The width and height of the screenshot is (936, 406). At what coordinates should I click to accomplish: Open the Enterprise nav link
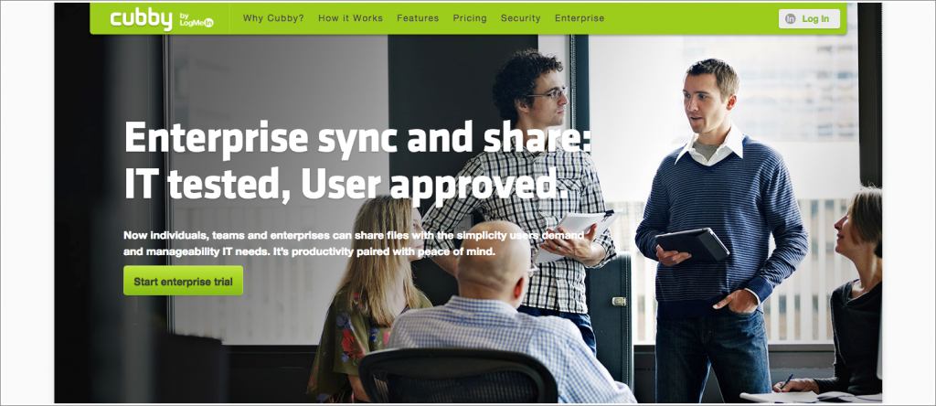point(580,18)
